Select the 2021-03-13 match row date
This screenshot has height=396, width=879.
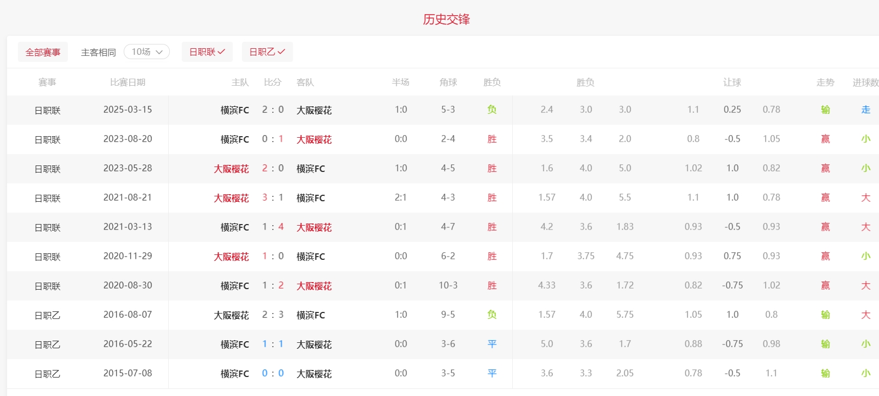point(128,227)
